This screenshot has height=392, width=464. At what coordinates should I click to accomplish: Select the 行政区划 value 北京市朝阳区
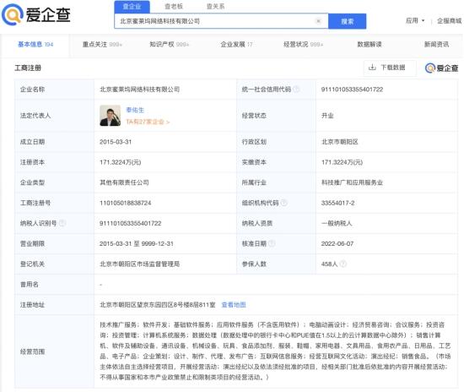(340, 142)
